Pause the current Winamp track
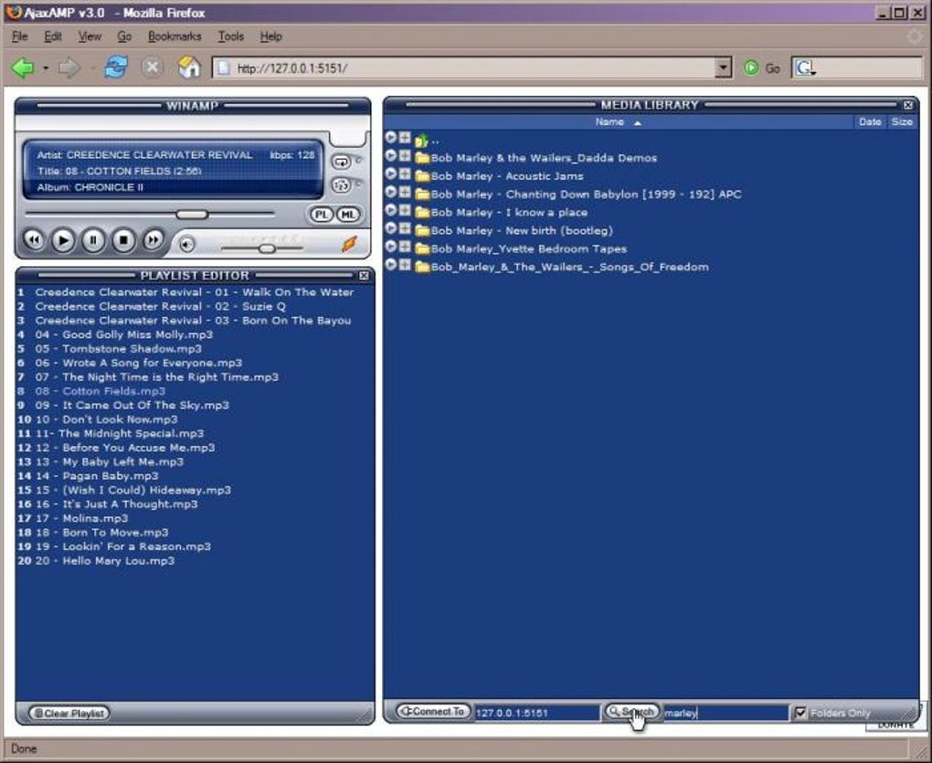Image resolution: width=932 pixels, height=763 pixels. pos(92,240)
